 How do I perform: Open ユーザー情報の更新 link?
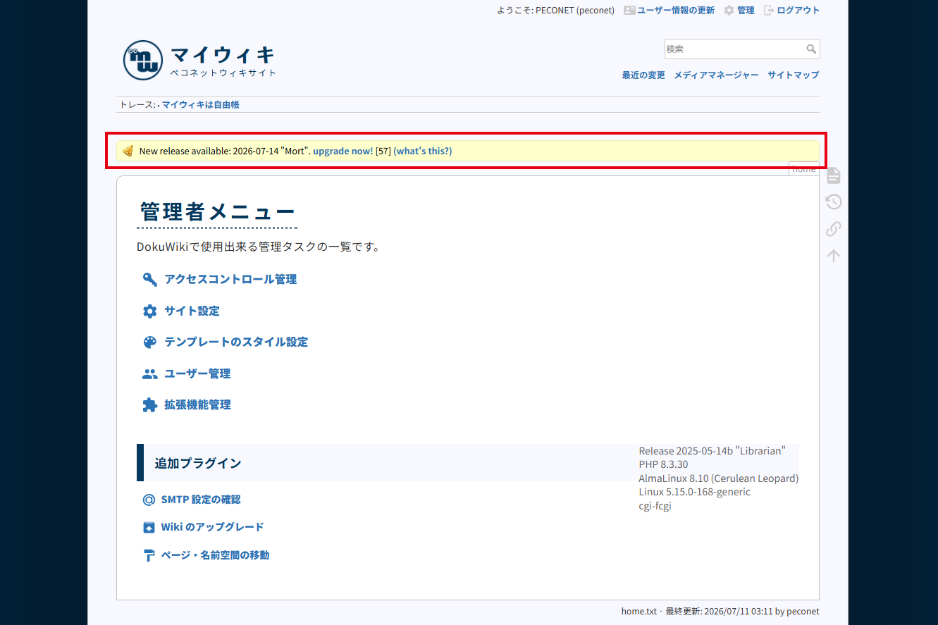click(676, 11)
